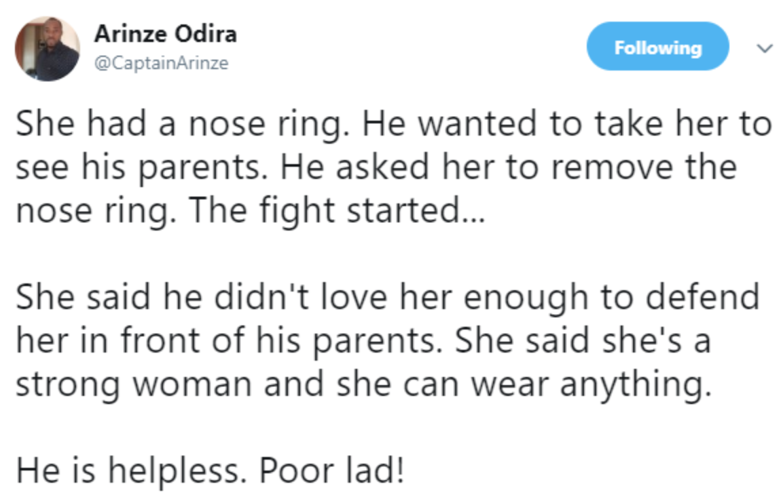Click the text "The fight started..."
The height and width of the screenshot is (499, 781).
(336, 211)
